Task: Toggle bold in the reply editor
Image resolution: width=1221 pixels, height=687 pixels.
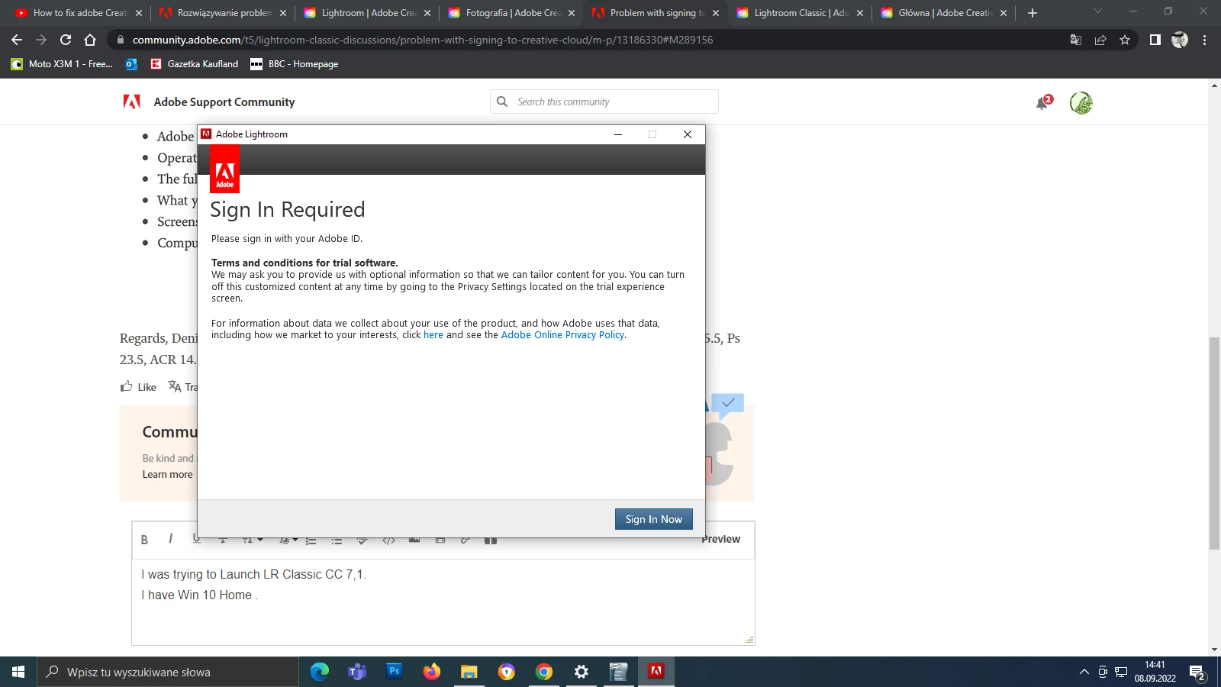Action: point(144,540)
